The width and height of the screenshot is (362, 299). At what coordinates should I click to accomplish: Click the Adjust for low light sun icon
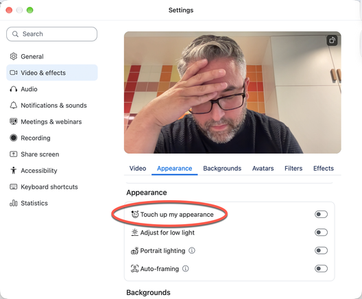tap(134, 232)
